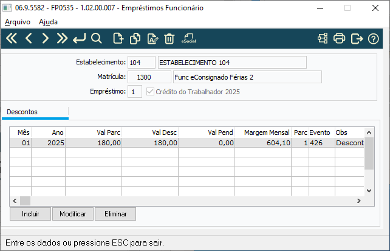Close the Empréstimos Funcionário window

pyautogui.click(x=375, y=9)
